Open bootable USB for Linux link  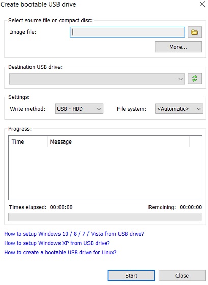[x=61, y=252]
